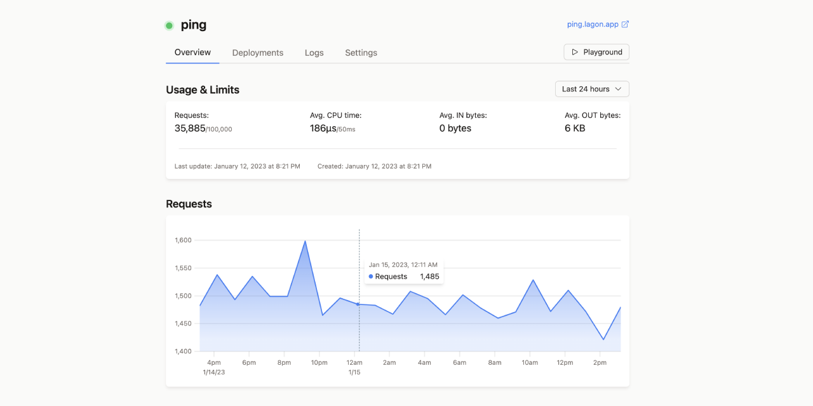This screenshot has width=813, height=406.
Task: Go to the Settings tab
Action: 361,53
